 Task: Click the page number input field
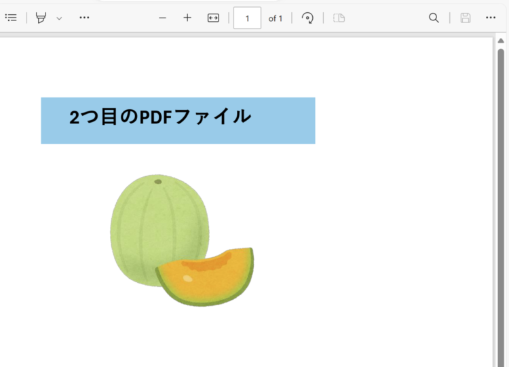click(x=247, y=18)
